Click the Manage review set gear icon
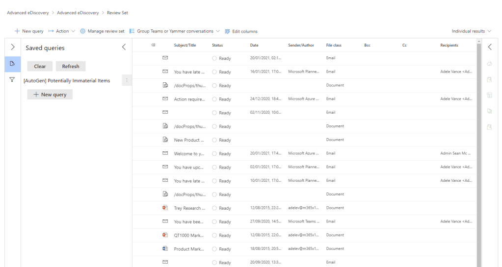 point(82,31)
